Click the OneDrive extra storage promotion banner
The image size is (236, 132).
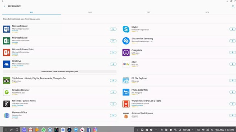(60, 72)
